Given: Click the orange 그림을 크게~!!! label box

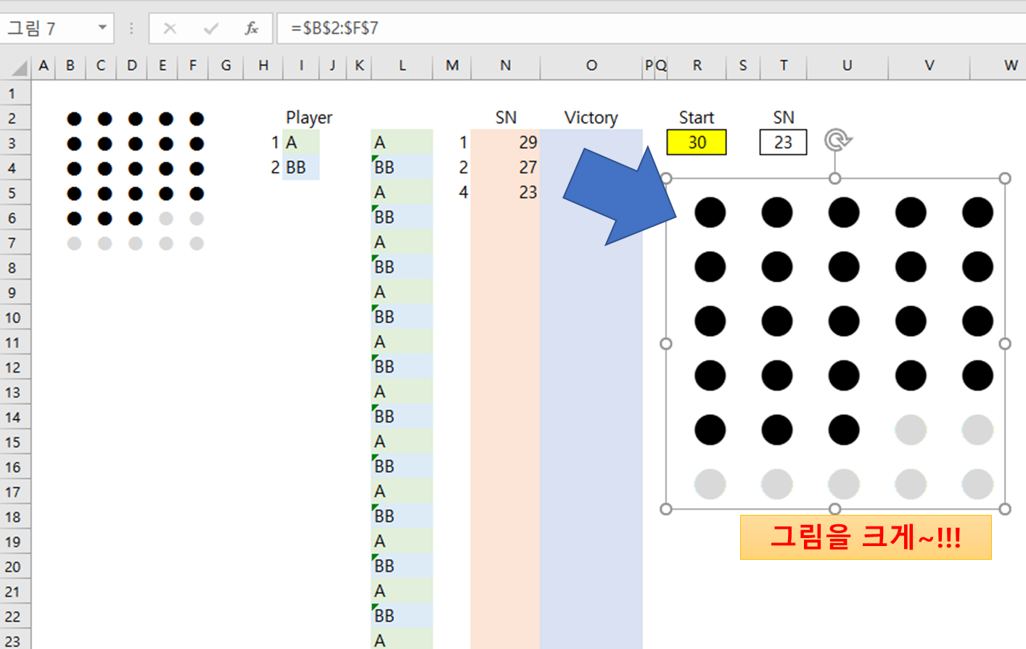Looking at the screenshot, I should point(866,537).
